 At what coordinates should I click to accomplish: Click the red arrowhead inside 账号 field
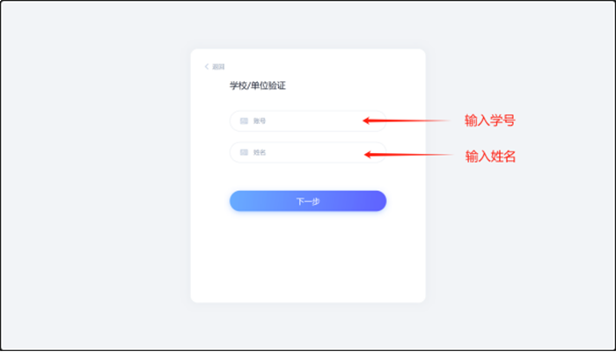point(367,121)
